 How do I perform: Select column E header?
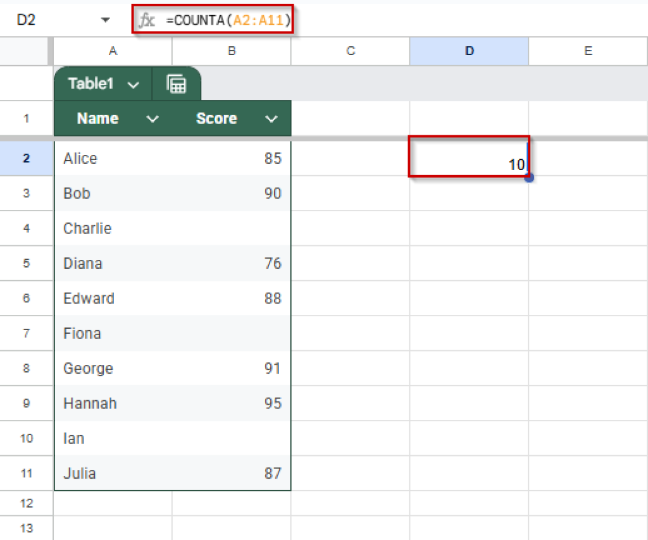pos(588,51)
